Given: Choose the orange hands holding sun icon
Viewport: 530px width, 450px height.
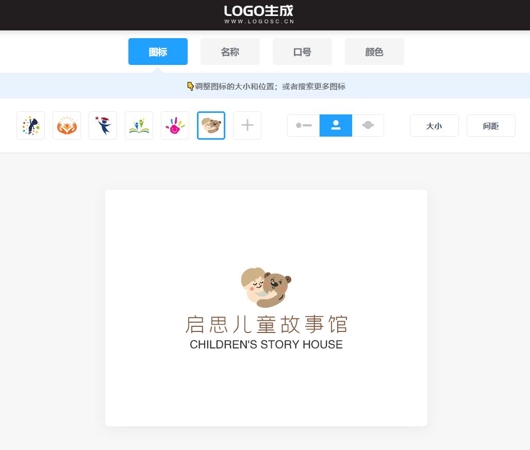Looking at the screenshot, I should (x=67, y=125).
